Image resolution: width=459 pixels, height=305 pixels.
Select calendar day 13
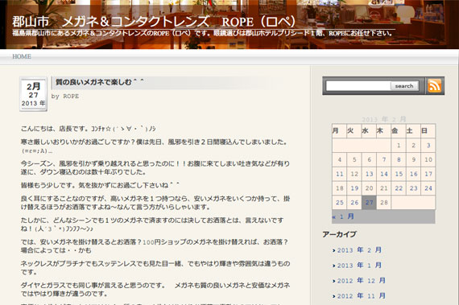369,174
